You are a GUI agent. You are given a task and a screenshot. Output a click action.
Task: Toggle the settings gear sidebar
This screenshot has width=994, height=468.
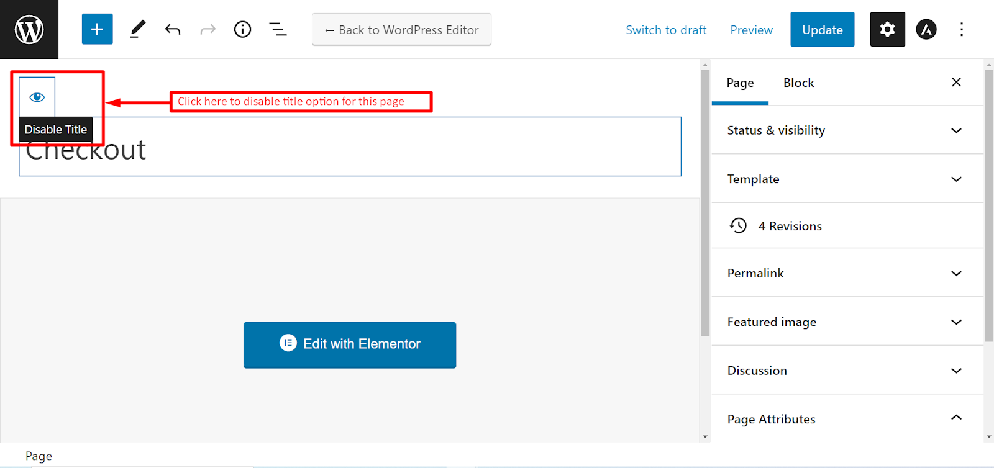coord(887,29)
